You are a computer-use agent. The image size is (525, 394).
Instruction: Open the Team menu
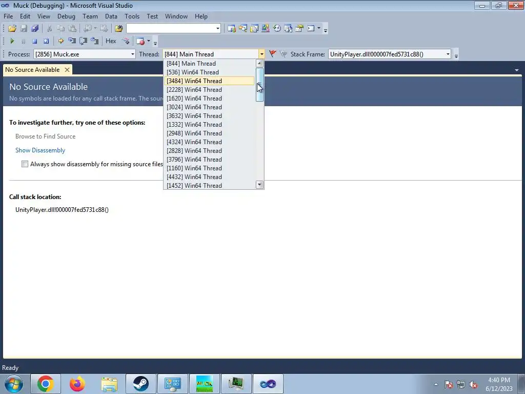pos(90,16)
